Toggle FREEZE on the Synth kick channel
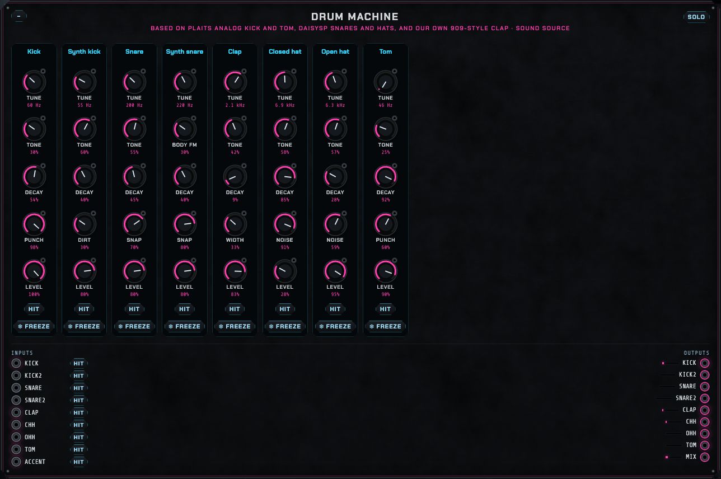Image resolution: width=721 pixels, height=479 pixels. coord(84,326)
